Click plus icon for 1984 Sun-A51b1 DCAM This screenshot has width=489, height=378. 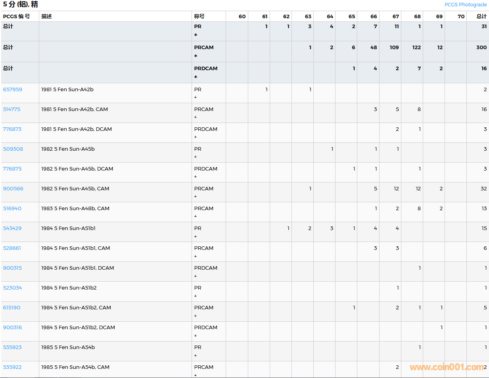click(196, 276)
